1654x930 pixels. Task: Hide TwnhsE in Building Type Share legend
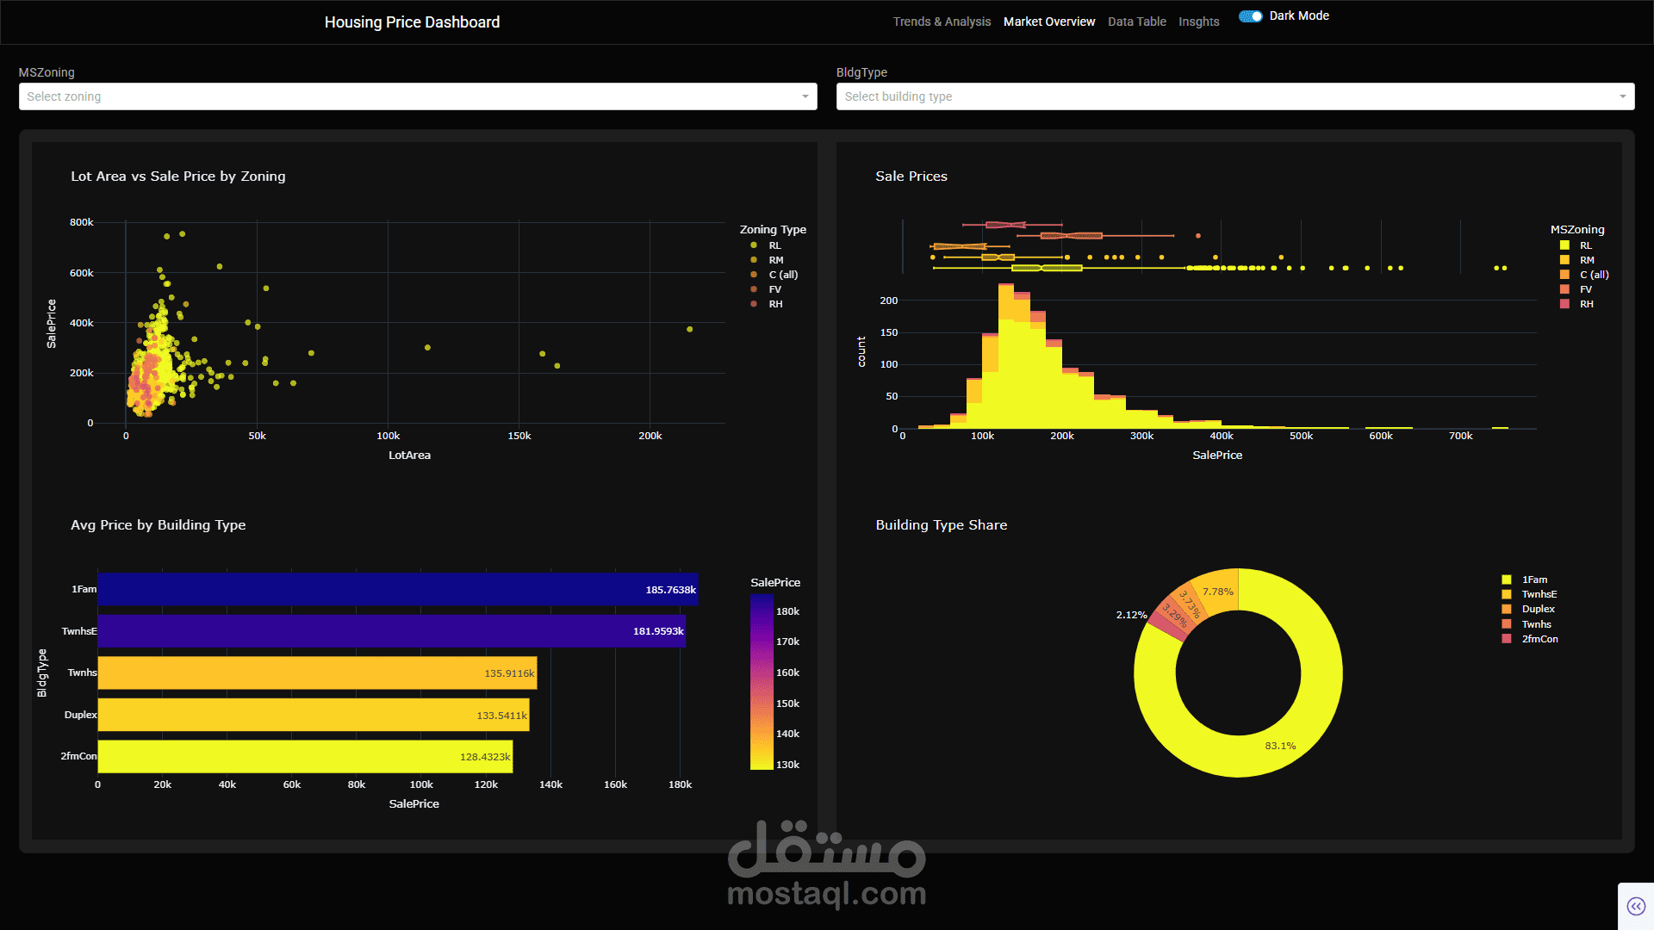[1507, 595]
